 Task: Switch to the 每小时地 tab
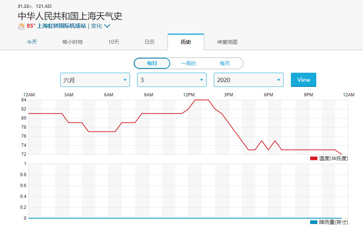[73, 42]
